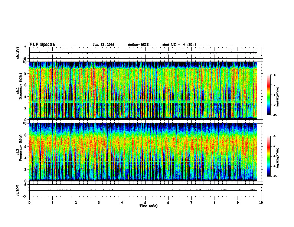294x227 pixels.
Task: Click time axis tick label "3"
Action: (x=99, y=203)
